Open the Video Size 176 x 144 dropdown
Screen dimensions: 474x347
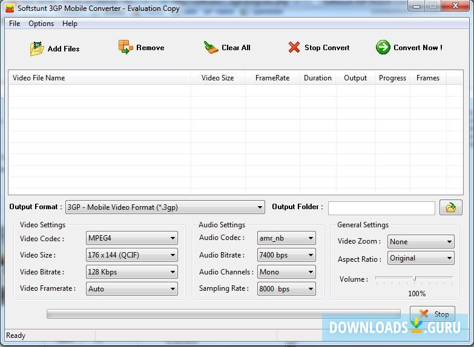tap(132, 255)
